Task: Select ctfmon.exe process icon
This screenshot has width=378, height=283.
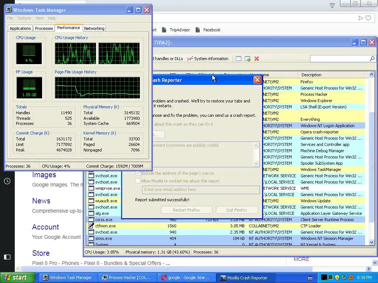Action: pos(91,226)
